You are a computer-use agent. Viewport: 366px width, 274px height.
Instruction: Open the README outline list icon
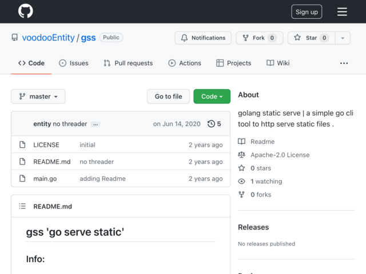[x=22, y=206]
